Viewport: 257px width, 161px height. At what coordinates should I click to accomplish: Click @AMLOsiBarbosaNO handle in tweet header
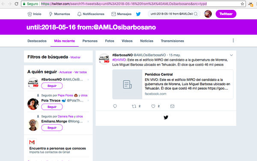149,55
